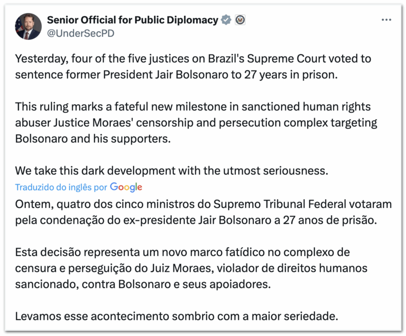This screenshot has height=336, width=406.
Task: Click the paragraph starting 'Yesterday, four of'
Action: [x=193, y=67]
